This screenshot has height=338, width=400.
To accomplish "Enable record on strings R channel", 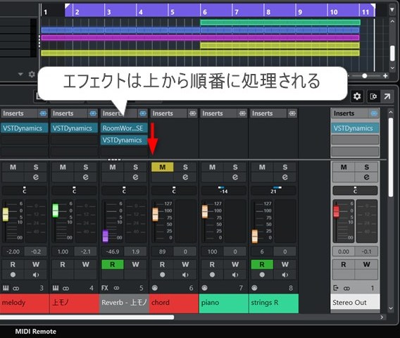I will pos(262,275).
